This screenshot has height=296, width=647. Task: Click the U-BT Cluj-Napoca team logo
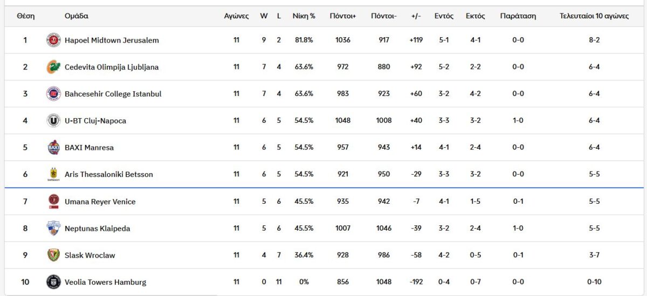pos(53,121)
